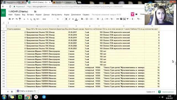The height and width of the screenshot is (100, 177).
Task: Toggle bold formatting
Action: point(66,19)
